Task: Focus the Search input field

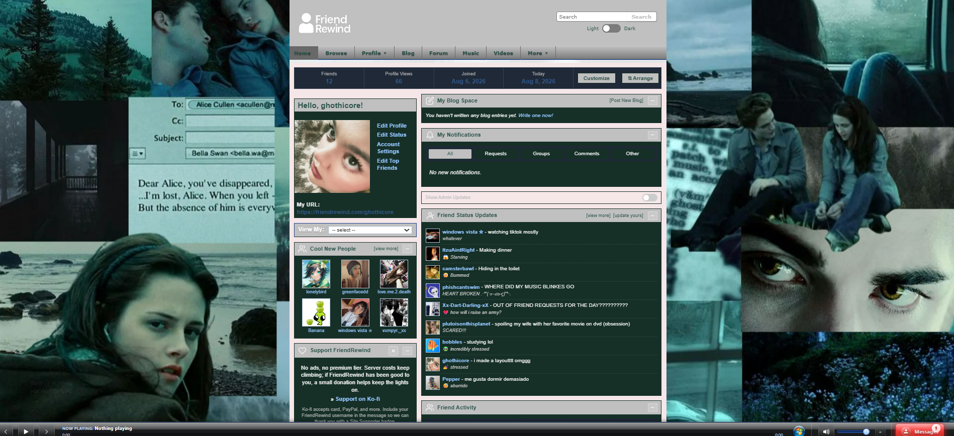Action: click(592, 17)
